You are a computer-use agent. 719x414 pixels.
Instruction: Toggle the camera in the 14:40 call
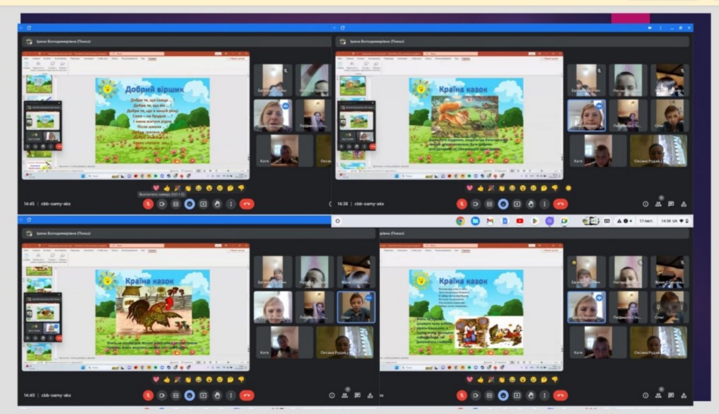pos(162,396)
